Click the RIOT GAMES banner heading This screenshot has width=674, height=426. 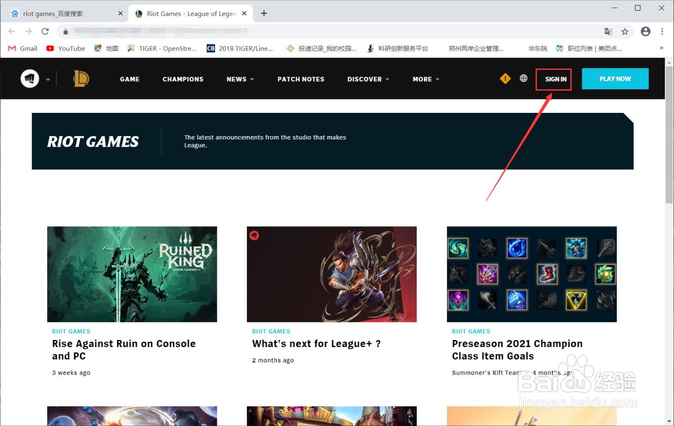pyautogui.click(x=93, y=142)
